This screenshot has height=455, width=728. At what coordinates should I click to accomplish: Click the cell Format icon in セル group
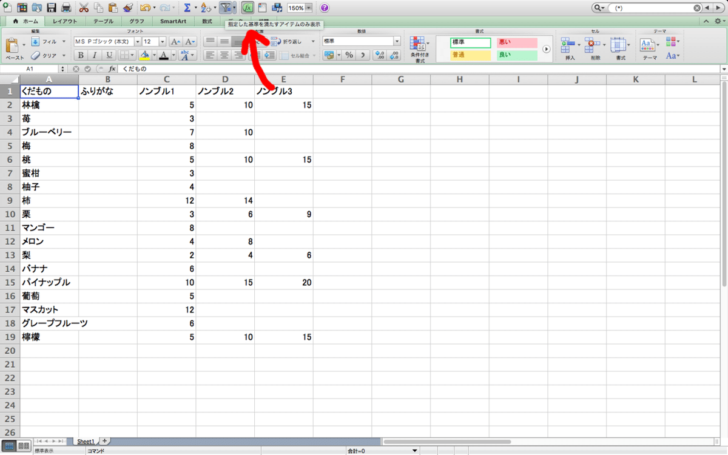coord(618,45)
